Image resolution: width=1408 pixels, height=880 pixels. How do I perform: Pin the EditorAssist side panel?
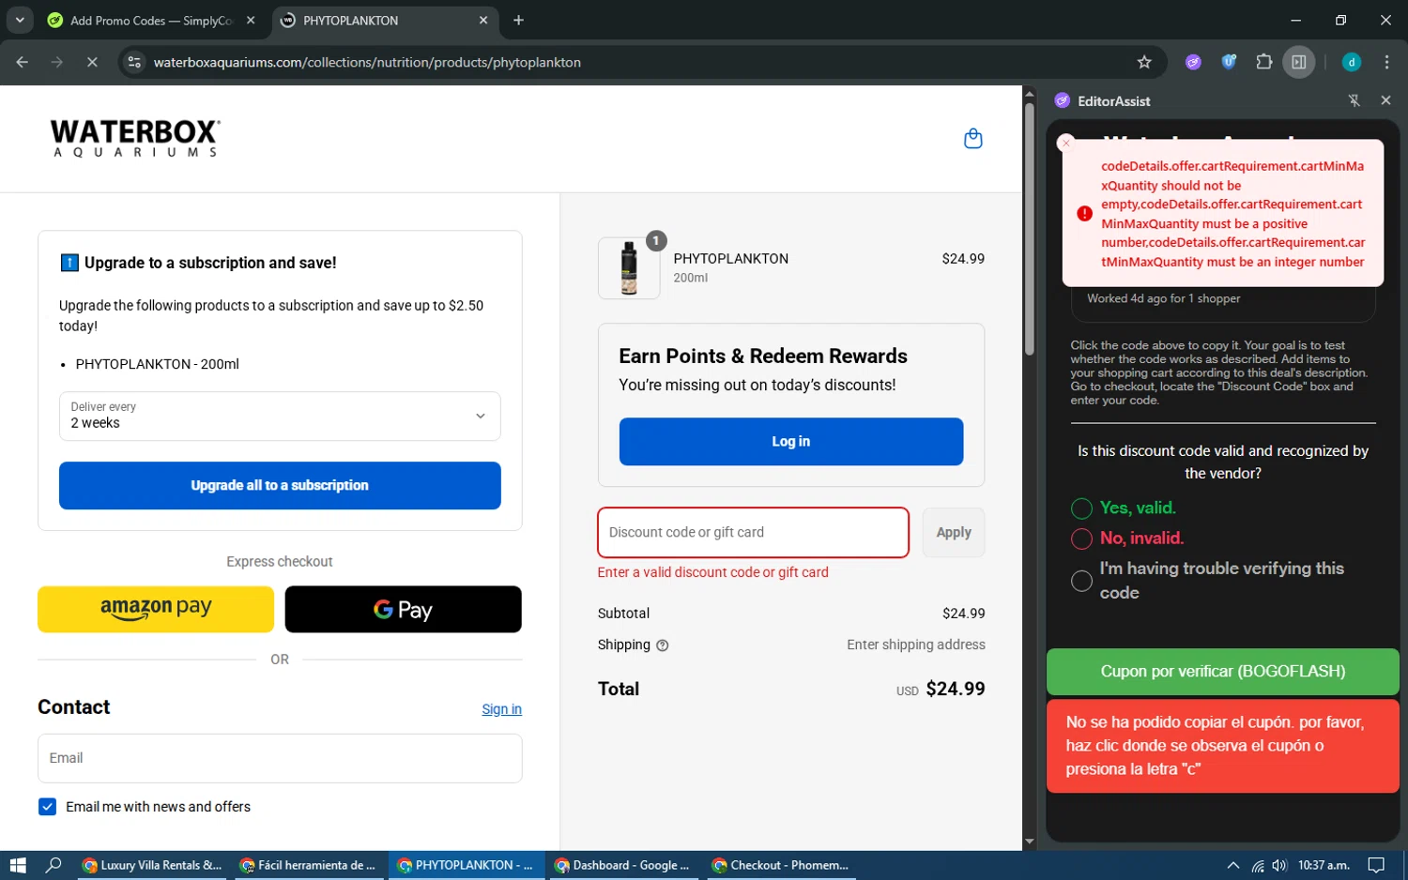tap(1354, 100)
